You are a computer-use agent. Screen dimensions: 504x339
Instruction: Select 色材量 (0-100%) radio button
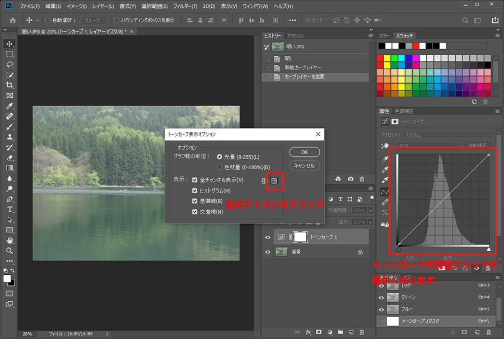pyautogui.click(x=220, y=167)
